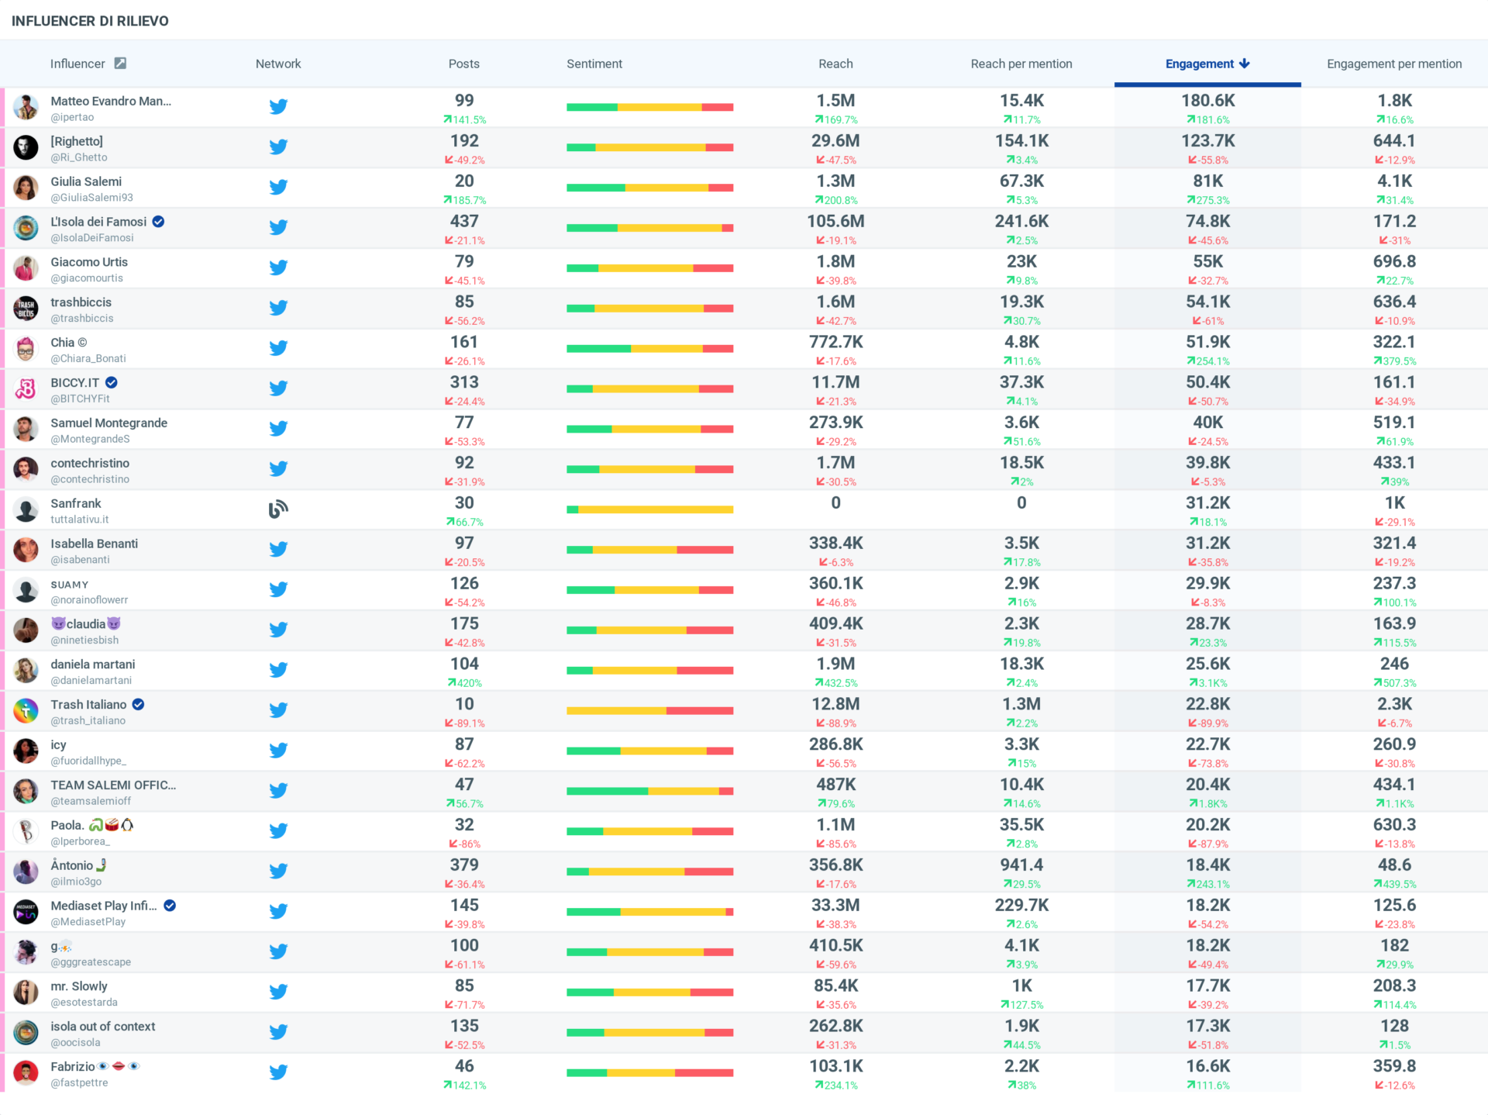This screenshot has width=1488, height=1115.
Task: Click Twitter icon in Mediaset Play row
Action: tap(278, 912)
